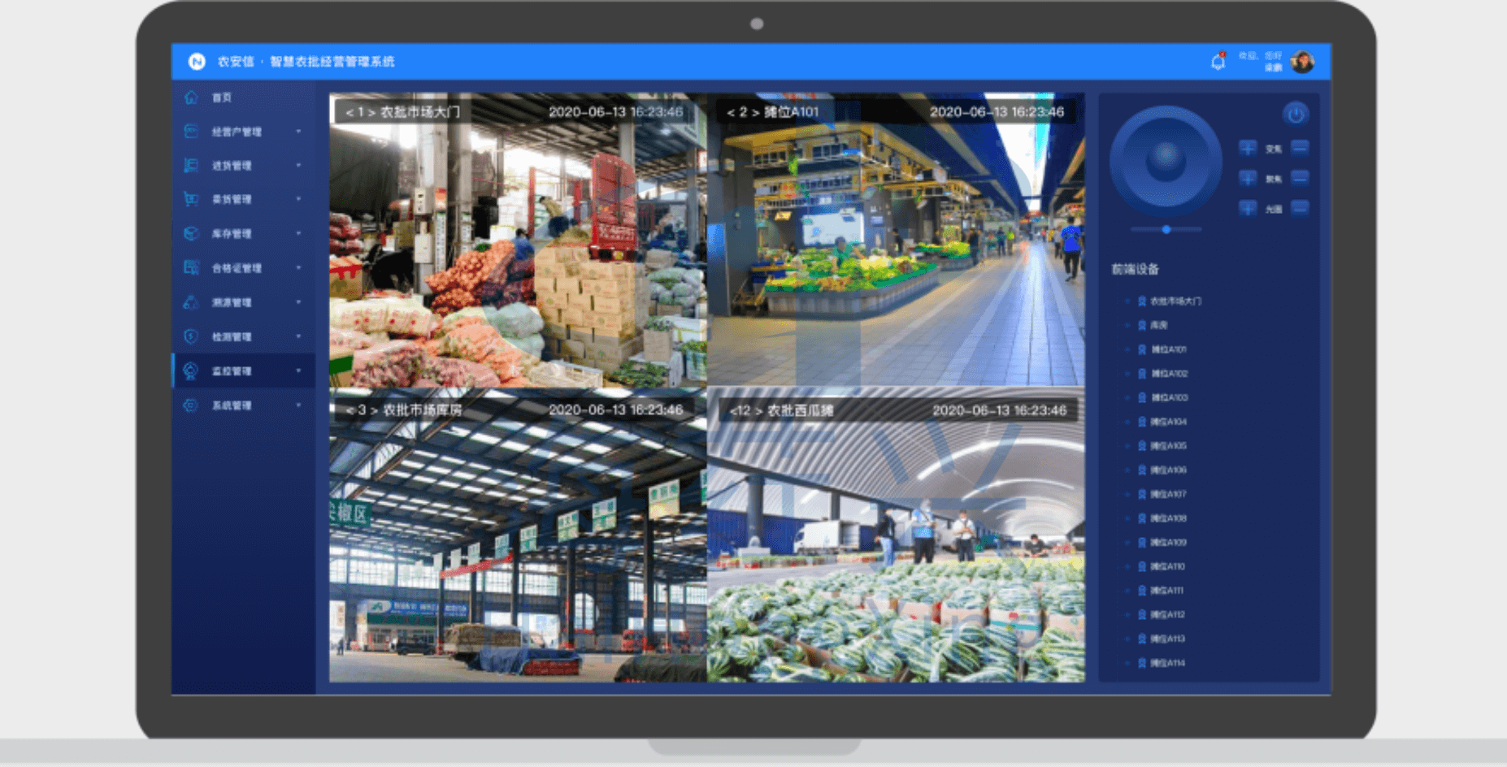
Task: Expand the 系统管理 submenu arrow
Action: click(298, 405)
